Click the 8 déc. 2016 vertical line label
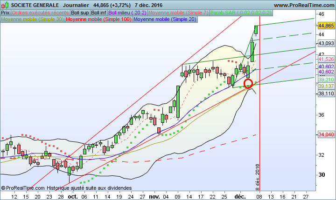Image resolution: width=336 pixels, height=200 pixels. point(257,177)
